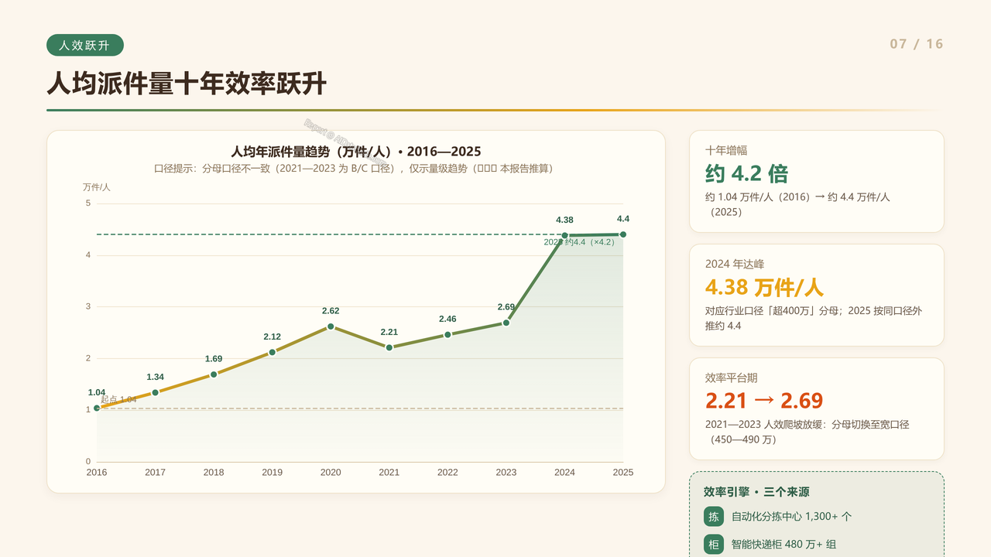Click the 2018 data point marker valued 1.69
The image size is (991, 557).
214,374
